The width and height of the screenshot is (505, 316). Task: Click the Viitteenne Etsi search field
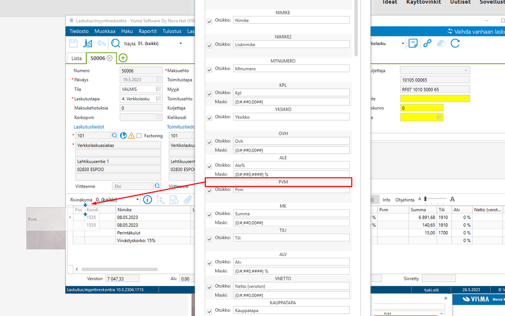[133, 186]
